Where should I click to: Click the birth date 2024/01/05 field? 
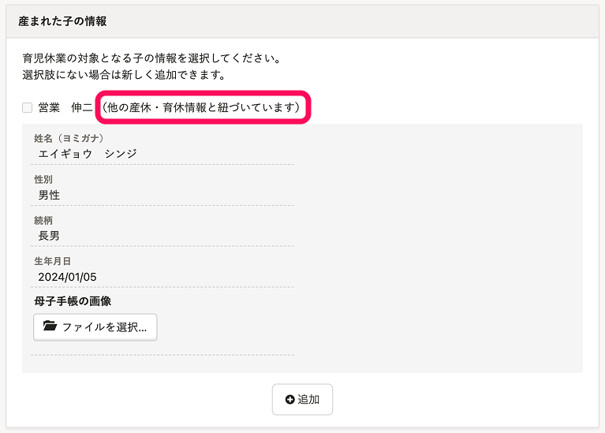(x=68, y=277)
